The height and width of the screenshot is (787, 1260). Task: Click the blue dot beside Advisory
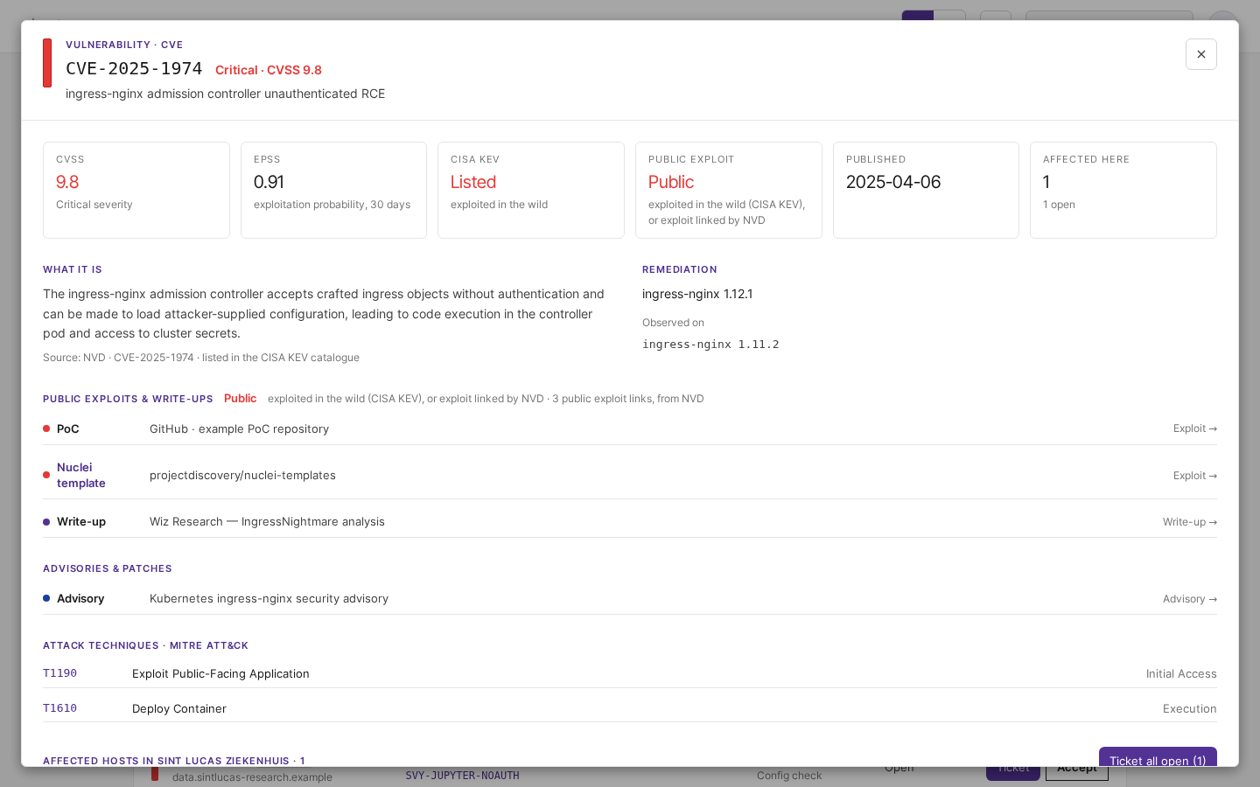click(x=46, y=599)
